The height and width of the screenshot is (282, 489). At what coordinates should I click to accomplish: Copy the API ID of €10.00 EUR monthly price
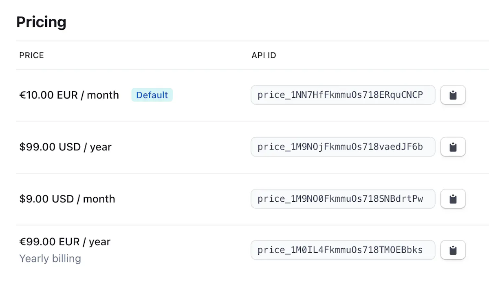tap(453, 95)
